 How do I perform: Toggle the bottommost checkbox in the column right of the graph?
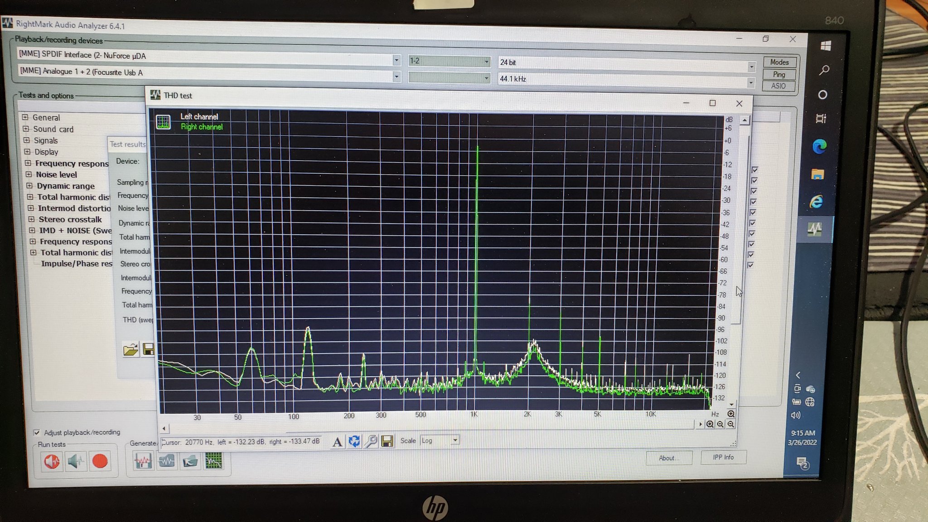(x=750, y=265)
